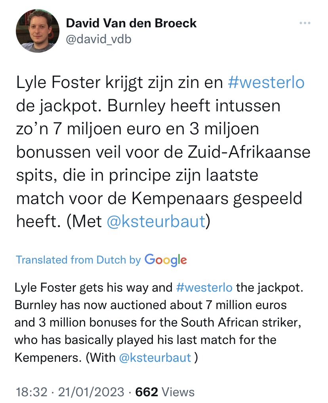
Task: Click the Google logo
Action: point(166,260)
